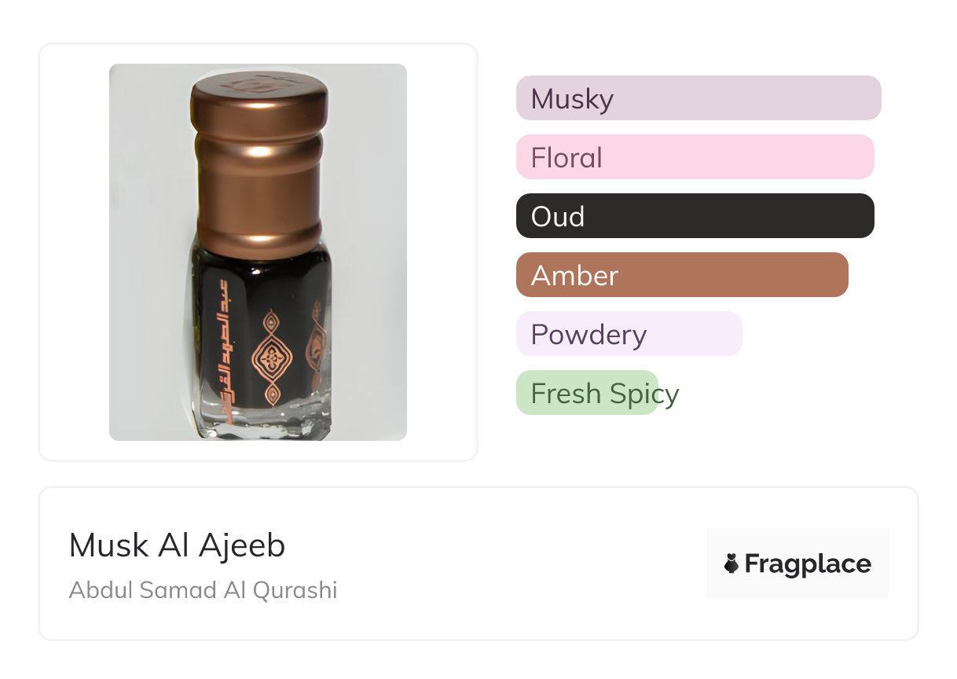Select the black Oud accord bar
This screenshot has height=679, width=957.
click(x=695, y=216)
